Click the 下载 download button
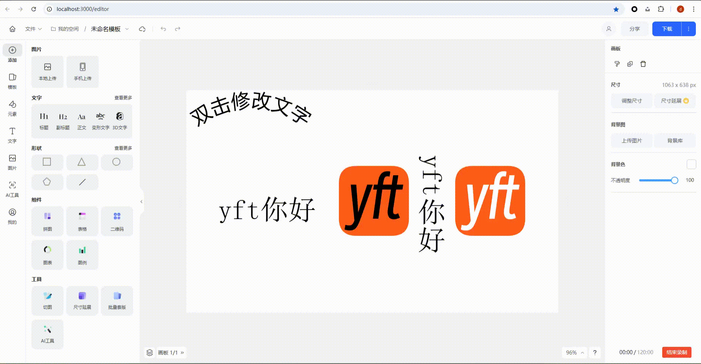 point(666,29)
